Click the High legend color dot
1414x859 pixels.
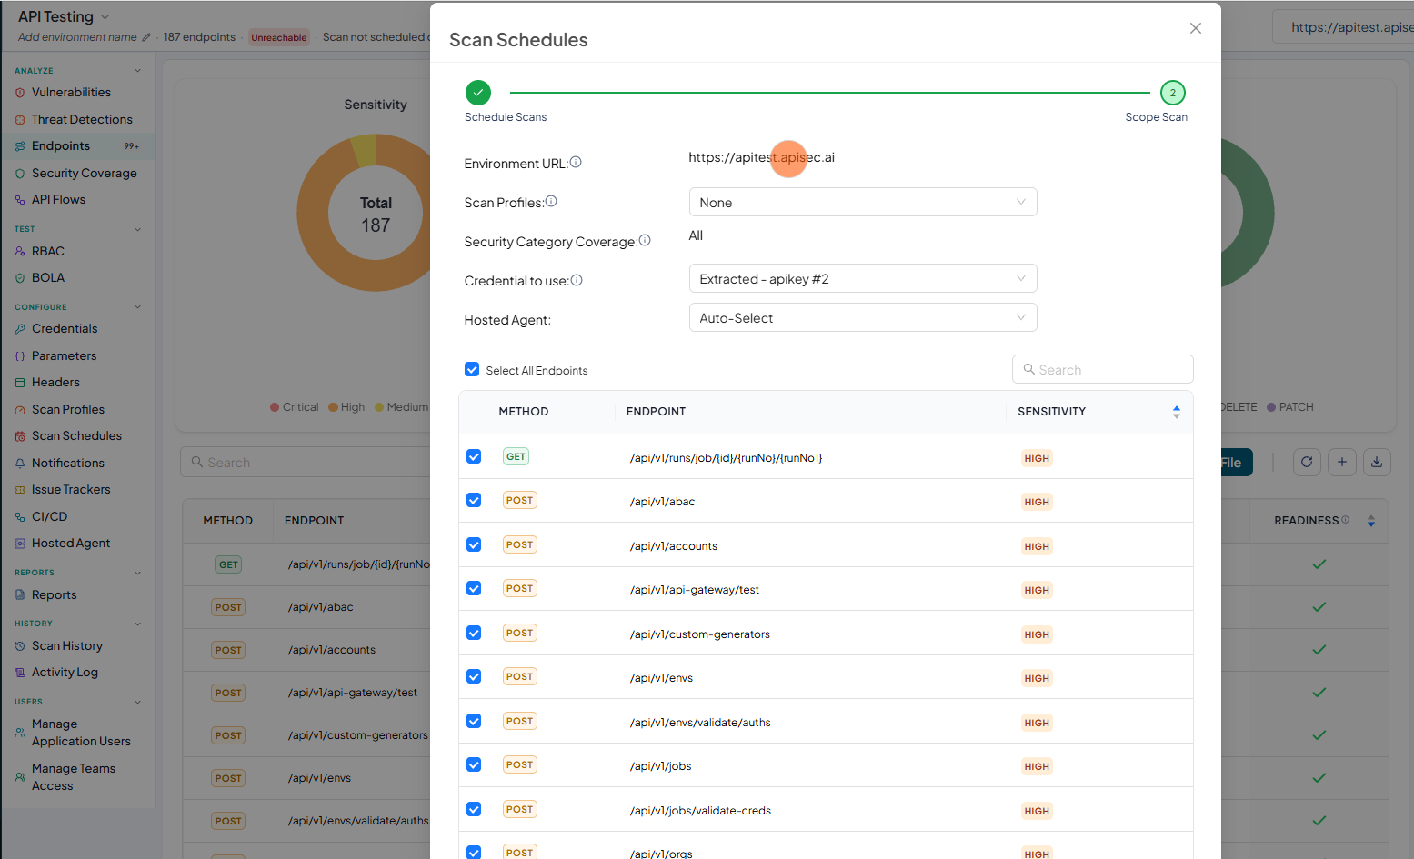334,407
